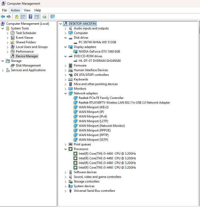Viewport: 200px width, 207px height.
Task: Expand the Monitors category
Action: click(66, 89)
